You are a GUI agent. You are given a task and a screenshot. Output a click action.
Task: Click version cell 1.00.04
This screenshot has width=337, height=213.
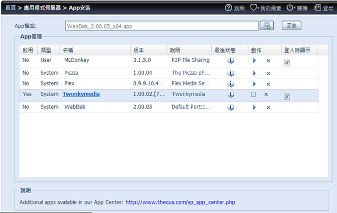click(143, 73)
